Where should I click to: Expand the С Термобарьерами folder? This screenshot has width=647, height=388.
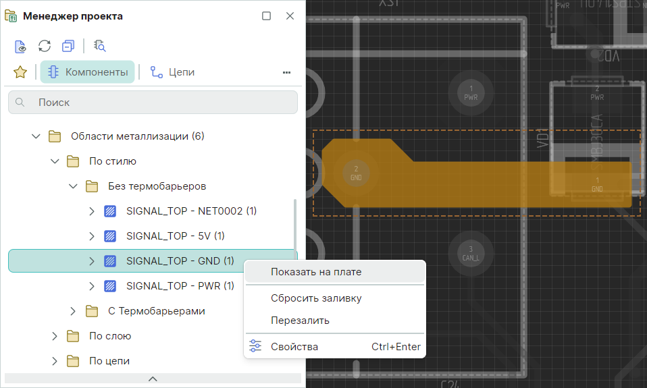tap(74, 311)
